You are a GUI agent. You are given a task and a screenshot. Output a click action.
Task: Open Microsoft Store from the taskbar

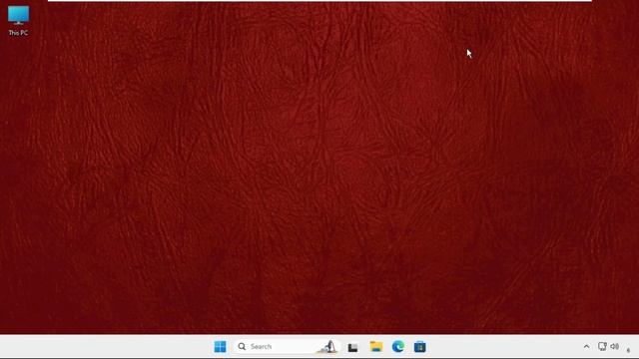coord(420,347)
